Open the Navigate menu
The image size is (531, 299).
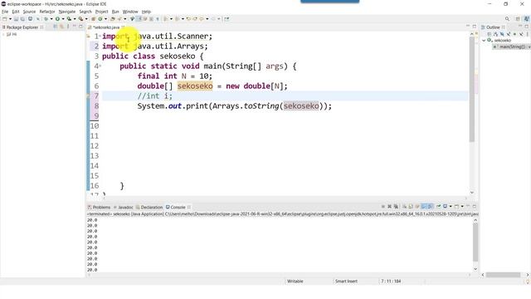(67, 12)
